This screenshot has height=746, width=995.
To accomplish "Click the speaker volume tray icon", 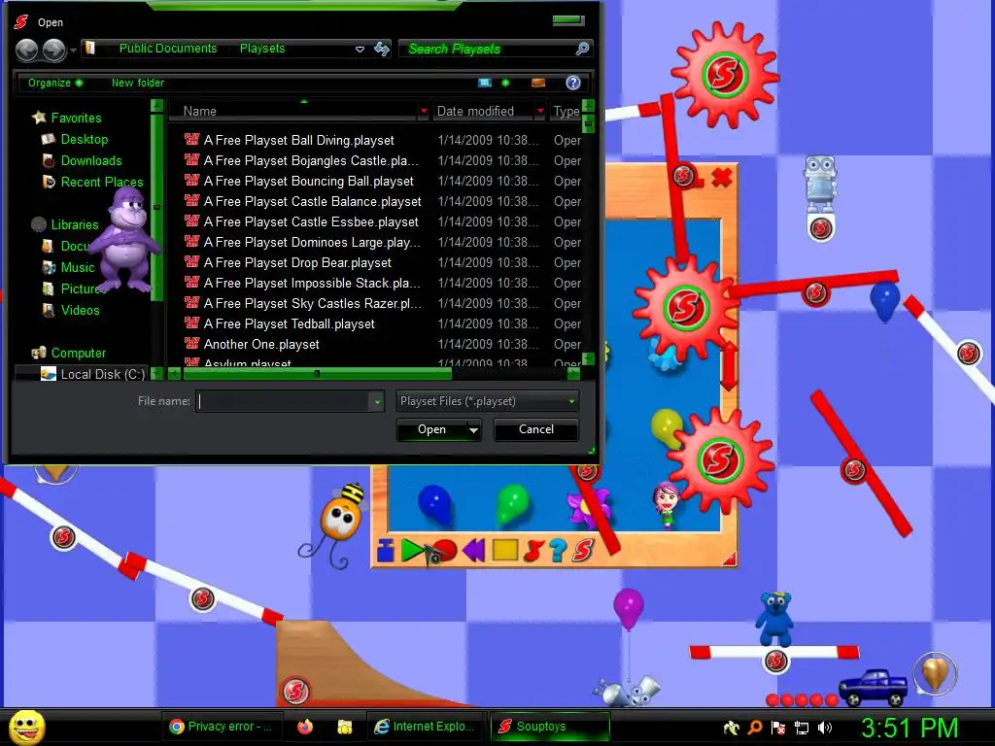I will click(x=824, y=728).
